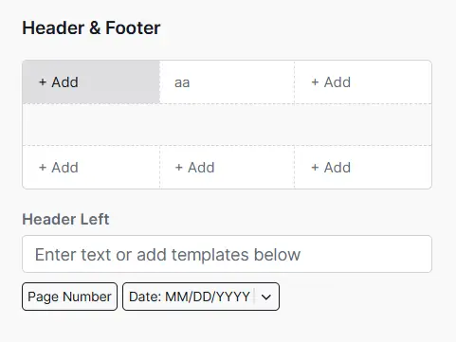Select the highlighted header left Add cell
The width and height of the screenshot is (456, 342).
tap(91, 82)
